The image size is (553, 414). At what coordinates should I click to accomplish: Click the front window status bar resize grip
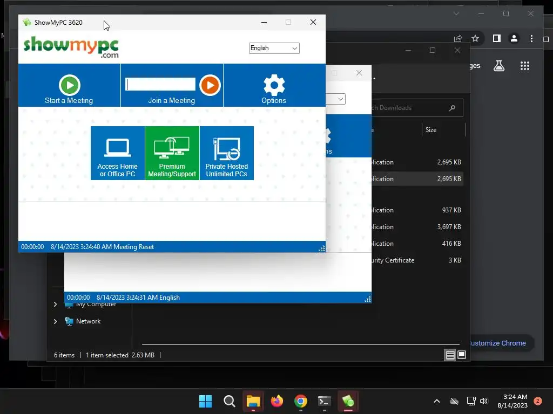coord(322,248)
